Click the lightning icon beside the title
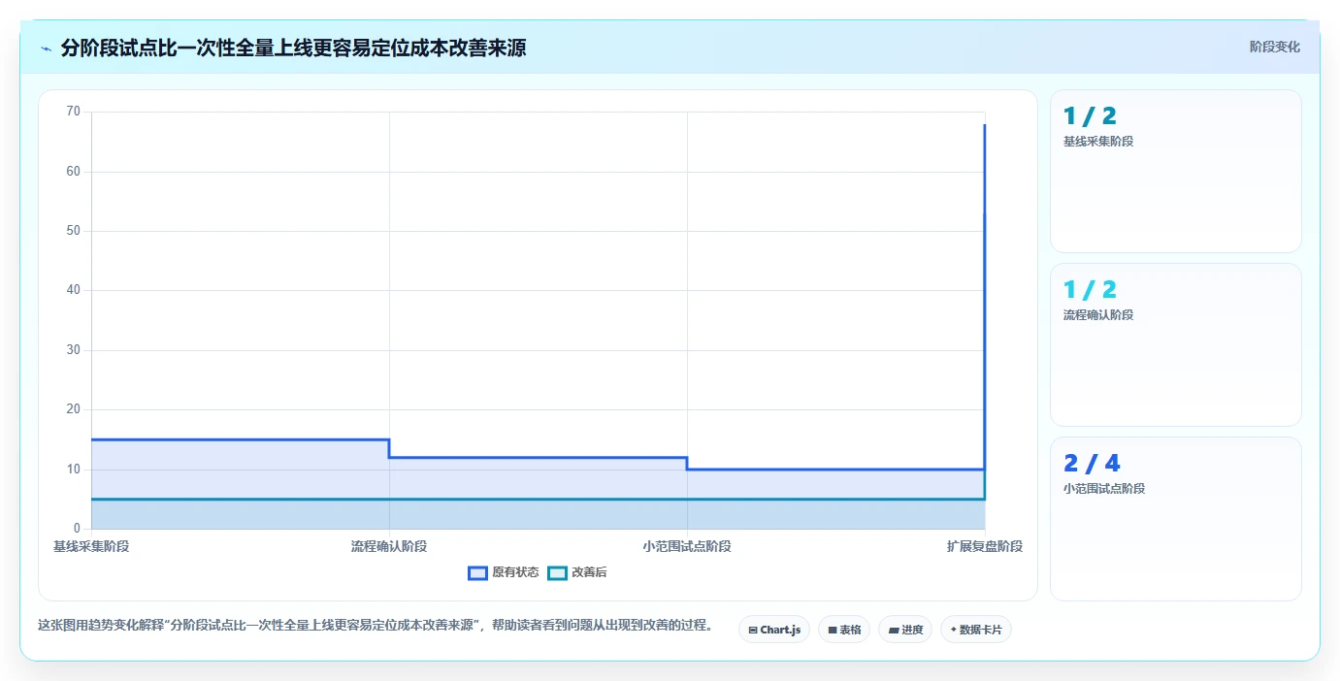This screenshot has width=1340, height=681. [46, 49]
